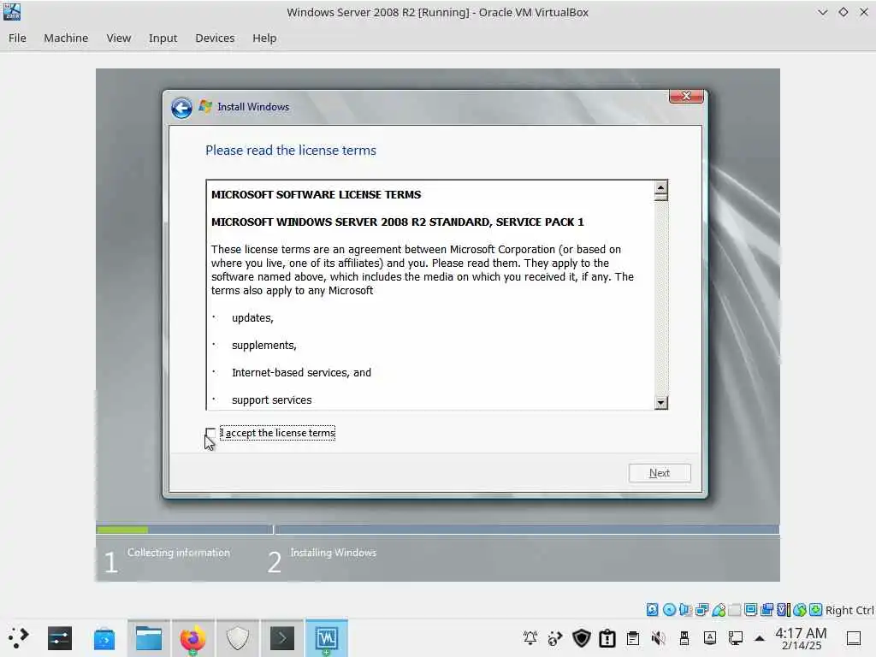
Task: Click the "support services" line
Action: click(x=271, y=400)
